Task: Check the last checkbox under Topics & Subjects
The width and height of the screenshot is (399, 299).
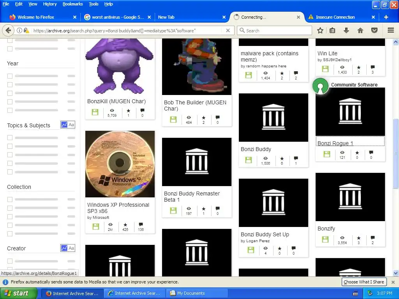Action: point(10,172)
